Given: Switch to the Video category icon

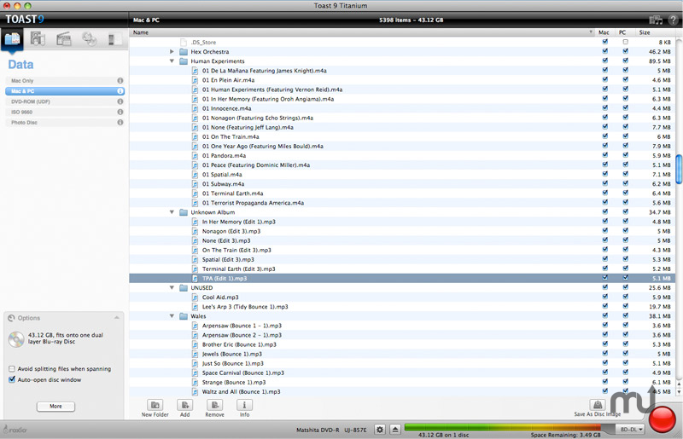Looking at the screenshot, I should [63, 39].
